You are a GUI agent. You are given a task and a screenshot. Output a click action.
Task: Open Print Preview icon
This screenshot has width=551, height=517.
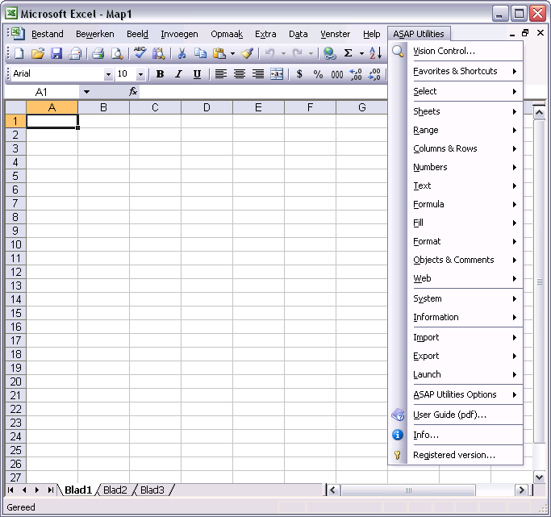click(117, 53)
